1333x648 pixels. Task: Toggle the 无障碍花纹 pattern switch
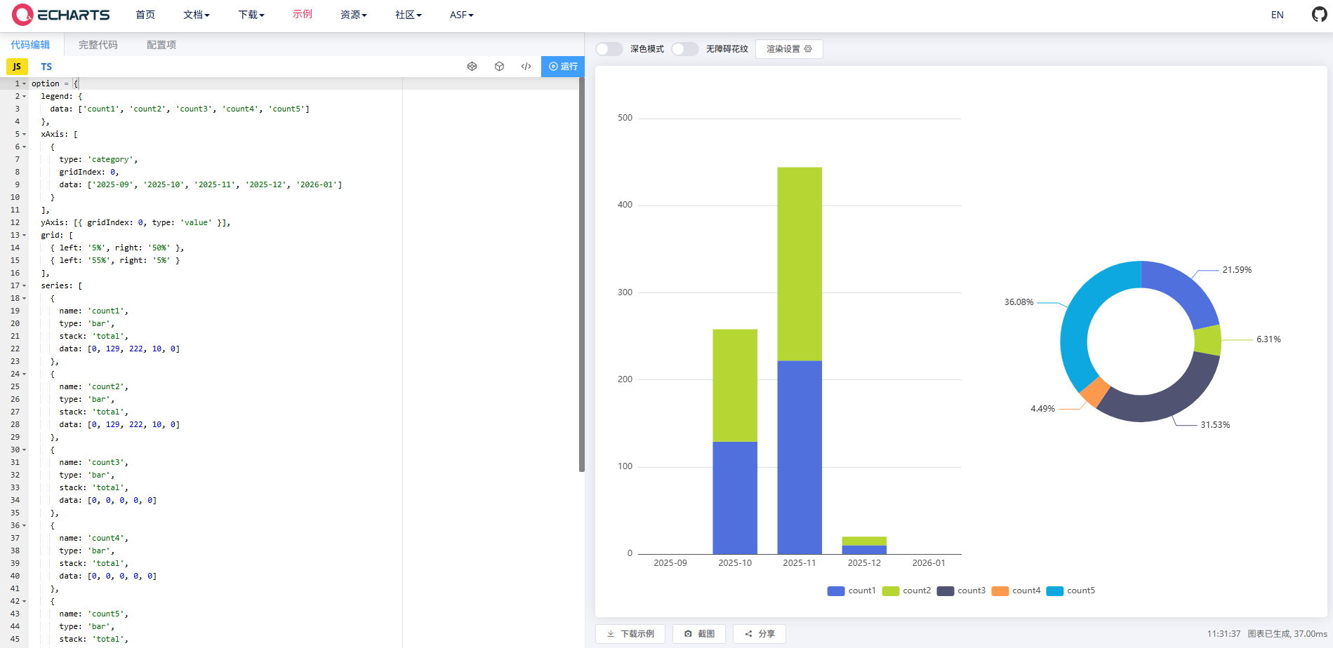684,49
